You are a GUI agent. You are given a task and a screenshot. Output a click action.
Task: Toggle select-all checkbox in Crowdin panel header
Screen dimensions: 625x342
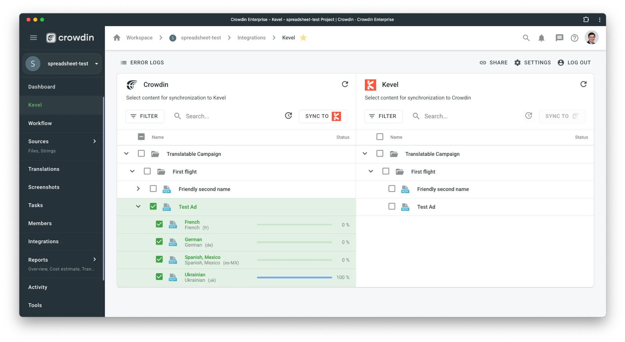(x=141, y=137)
